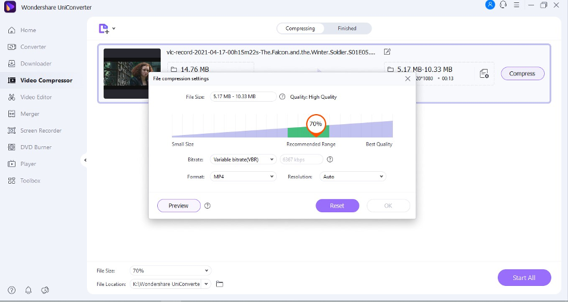Open the DVD Burner section
This screenshot has height=302, width=568.
tap(36, 147)
